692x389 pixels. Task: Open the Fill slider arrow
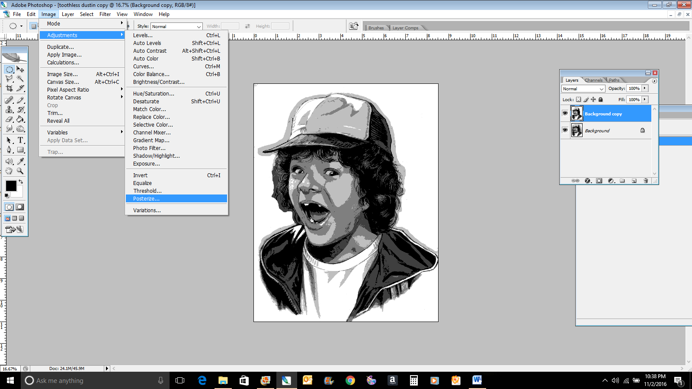click(645, 99)
